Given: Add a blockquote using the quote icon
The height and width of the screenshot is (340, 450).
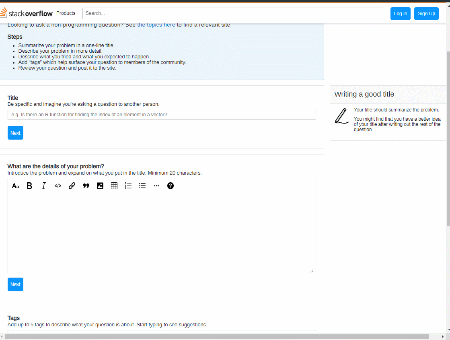Looking at the screenshot, I should [x=86, y=186].
